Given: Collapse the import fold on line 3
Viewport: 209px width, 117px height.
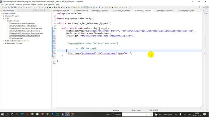Looking at the screenshot, I should pyautogui.click(x=56, y=18).
